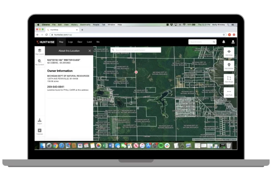272x181 pixels.
Task: Close the About this Location panel
Action: (90, 51)
